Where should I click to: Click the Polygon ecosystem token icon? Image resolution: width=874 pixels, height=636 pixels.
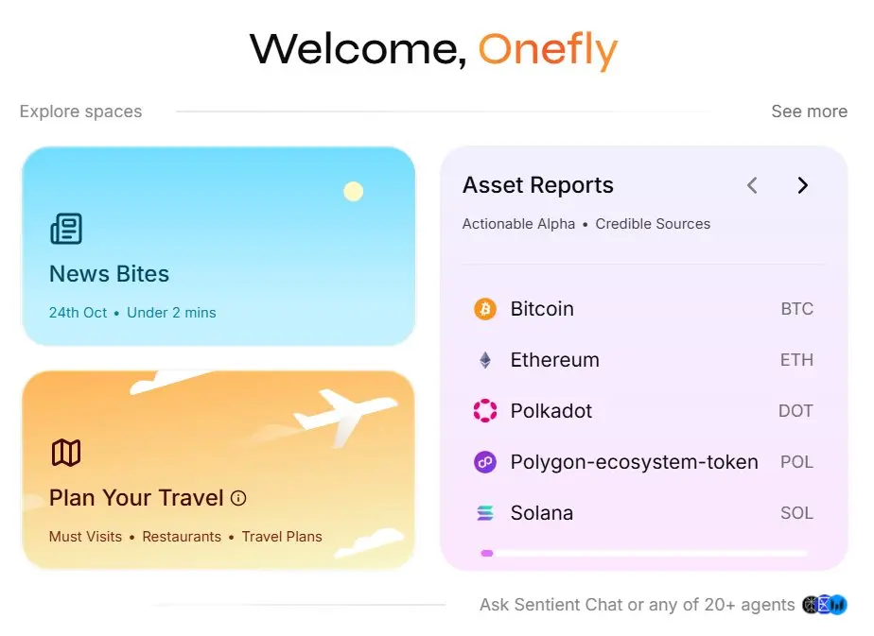coord(484,462)
